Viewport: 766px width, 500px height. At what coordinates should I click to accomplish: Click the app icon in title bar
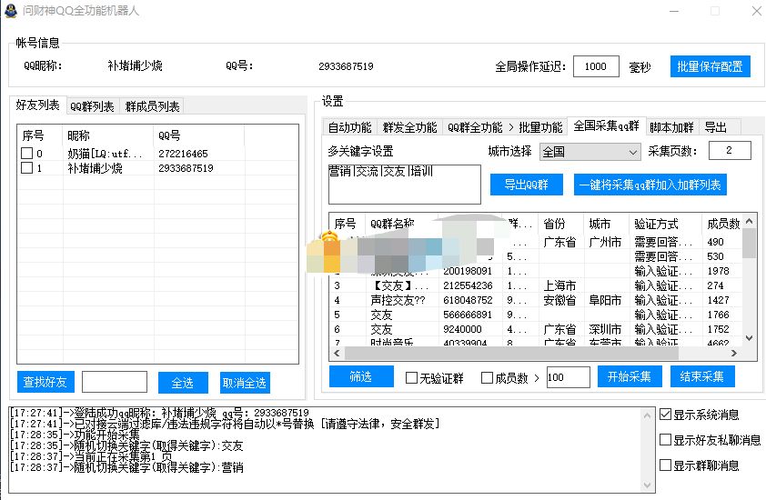[10, 10]
